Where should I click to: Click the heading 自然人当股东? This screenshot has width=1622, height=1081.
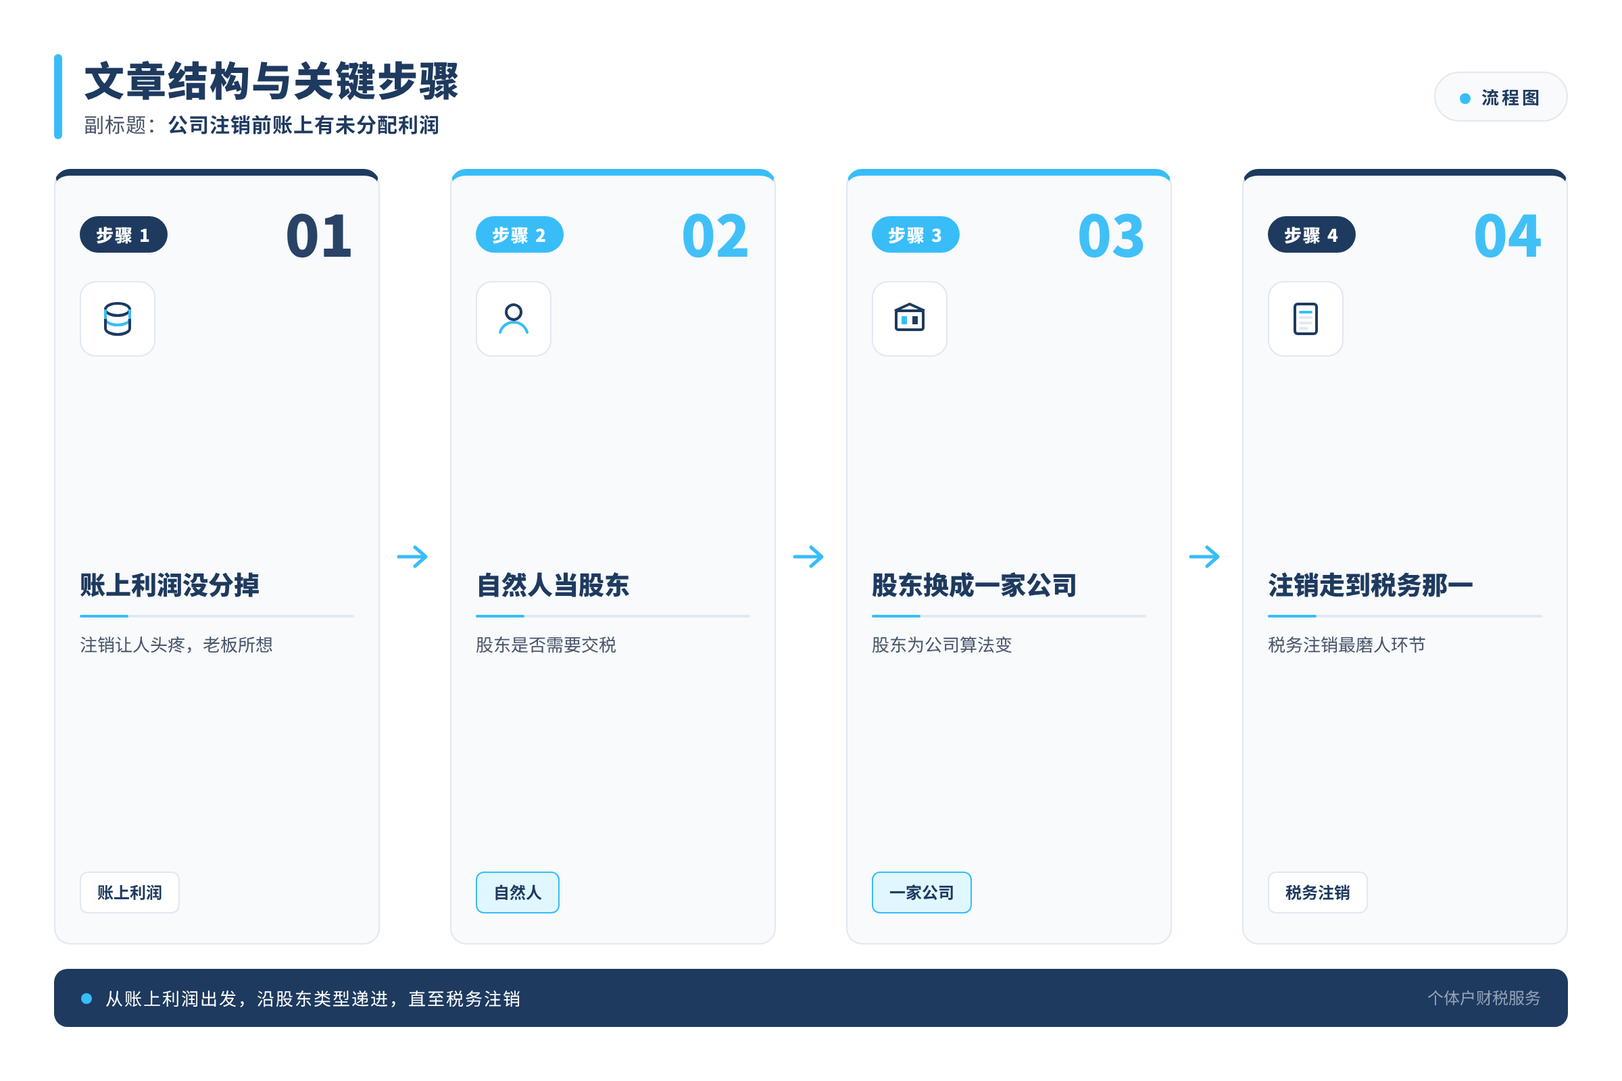pyautogui.click(x=552, y=585)
